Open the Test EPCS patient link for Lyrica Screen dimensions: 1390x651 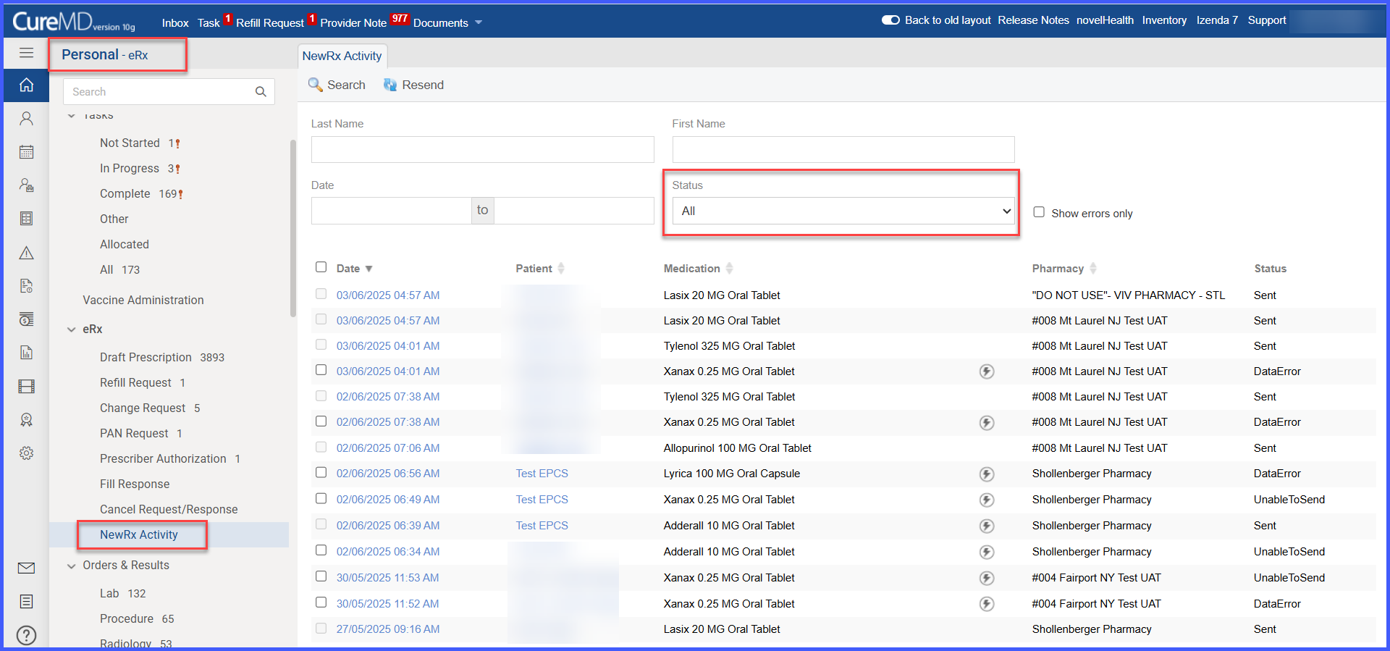coord(542,474)
